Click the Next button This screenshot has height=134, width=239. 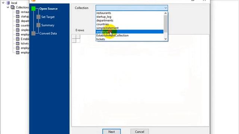tap(112, 131)
